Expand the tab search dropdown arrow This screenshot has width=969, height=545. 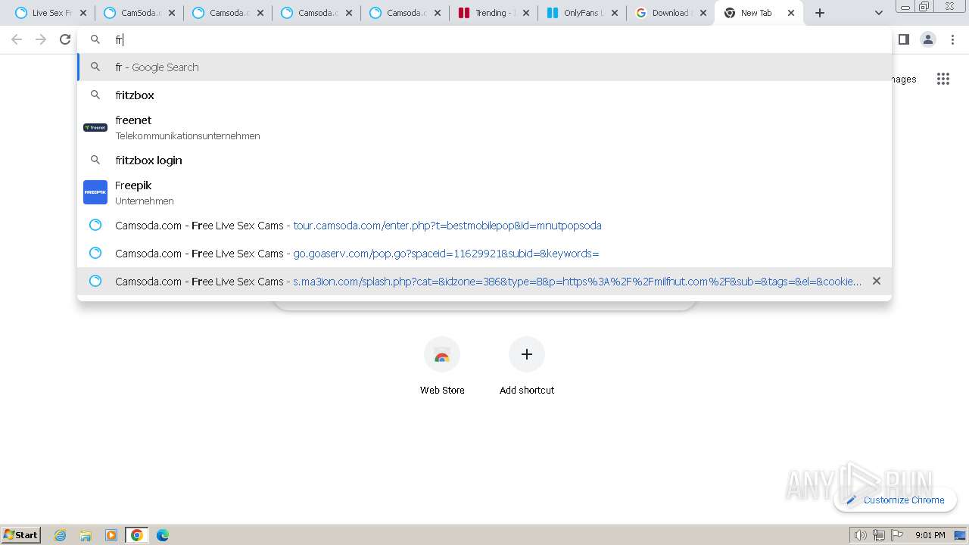click(x=878, y=13)
